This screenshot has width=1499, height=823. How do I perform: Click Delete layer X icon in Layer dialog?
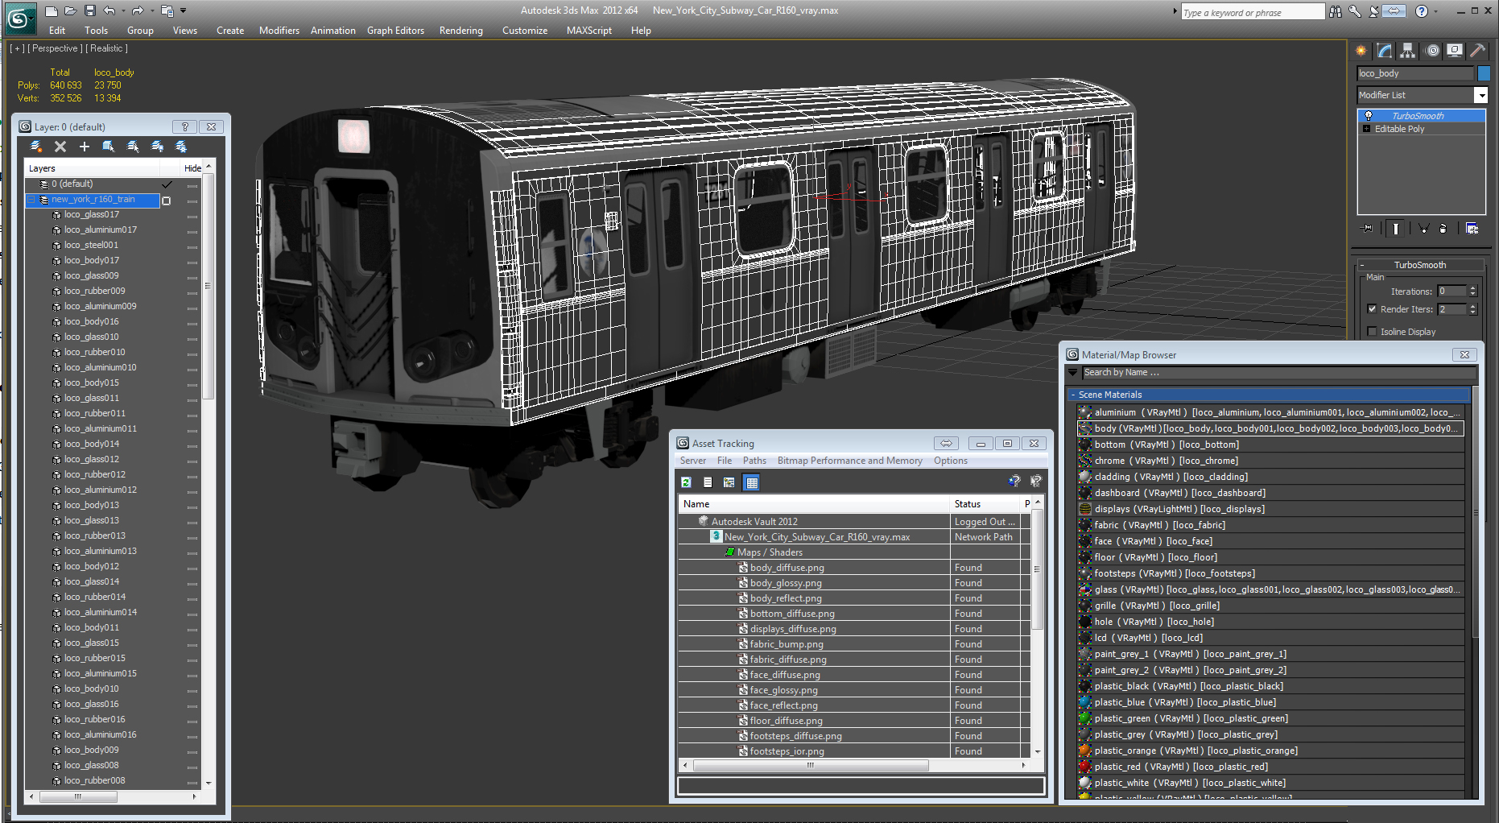(x=60, y=147)
